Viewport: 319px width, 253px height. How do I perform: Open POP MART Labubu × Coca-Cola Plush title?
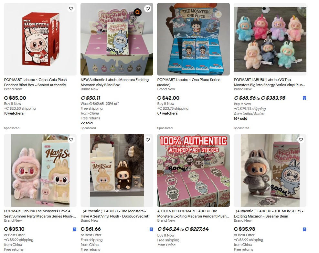36,82
